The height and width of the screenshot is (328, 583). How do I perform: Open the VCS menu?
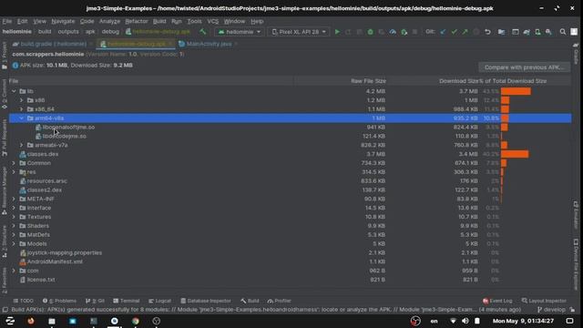[x=212, y=21]
